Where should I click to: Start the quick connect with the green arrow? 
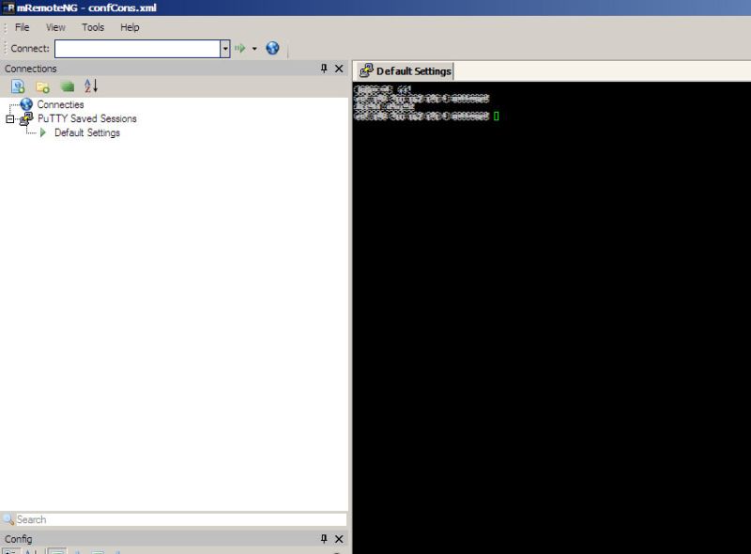click(x=239, y=48)
